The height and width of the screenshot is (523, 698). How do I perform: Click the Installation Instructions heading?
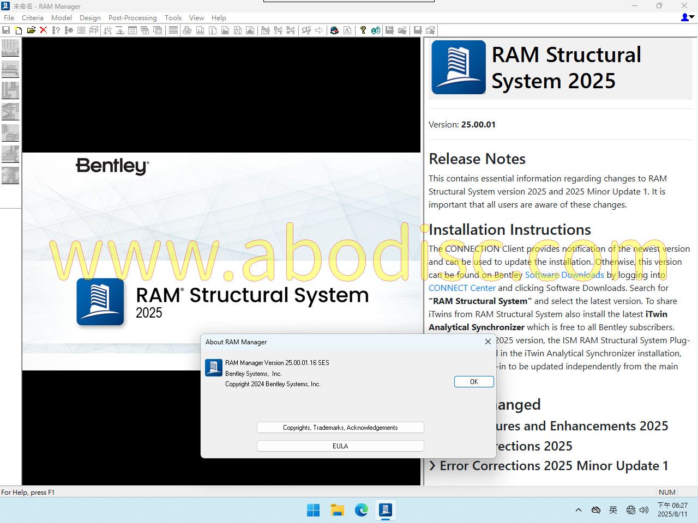pos(510,229)
